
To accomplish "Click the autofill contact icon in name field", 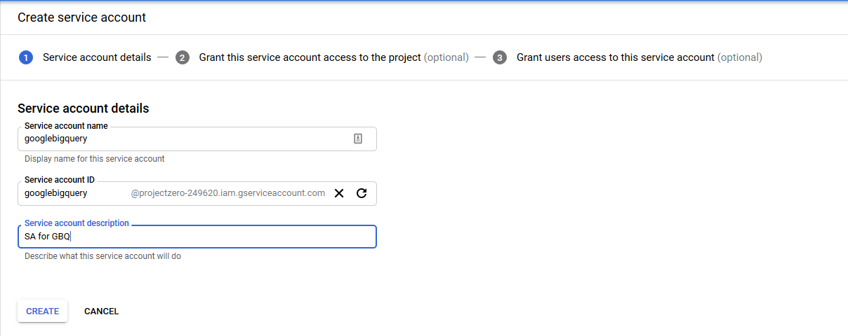I will coord(358,139).
